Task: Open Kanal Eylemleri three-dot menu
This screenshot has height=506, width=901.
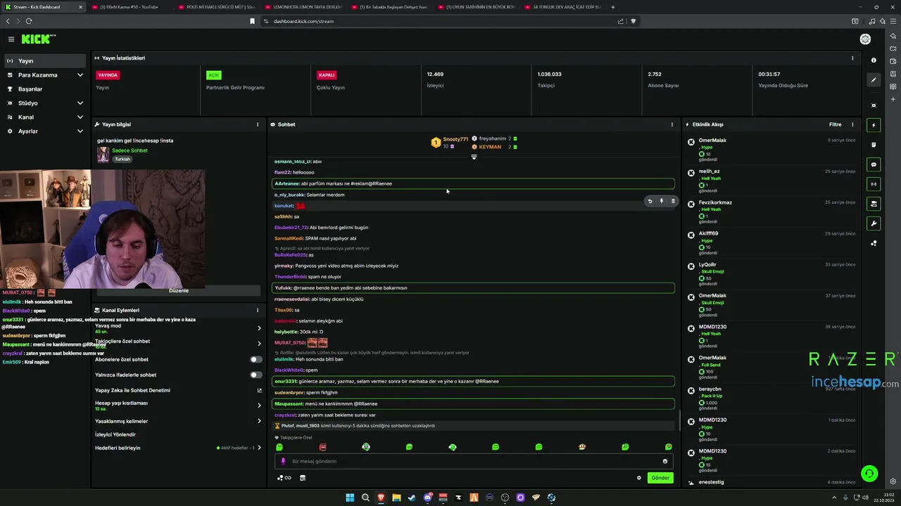Action: [258, 310]
